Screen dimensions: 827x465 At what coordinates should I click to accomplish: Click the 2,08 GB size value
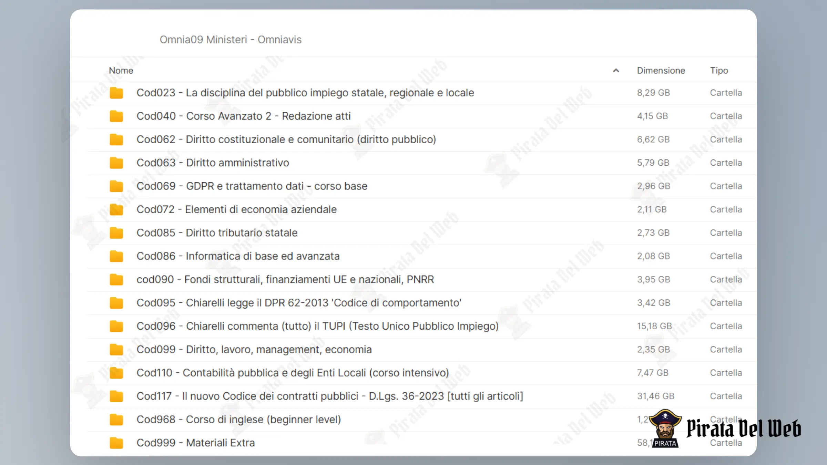point(653,256)
